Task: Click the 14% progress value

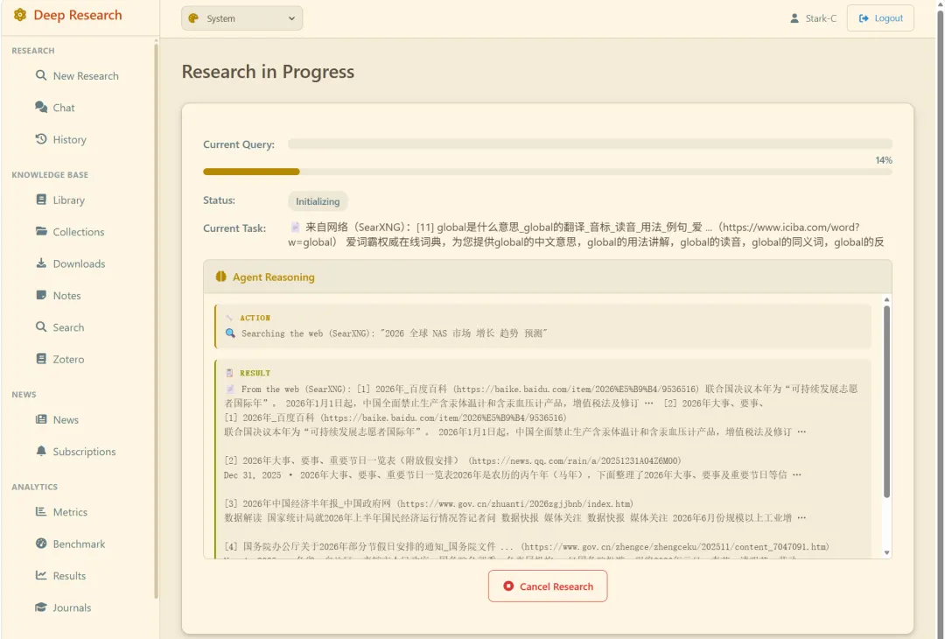Action: point(884,159)
